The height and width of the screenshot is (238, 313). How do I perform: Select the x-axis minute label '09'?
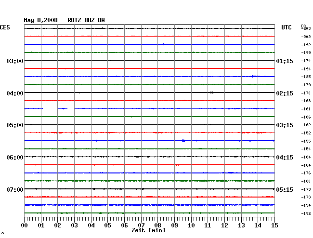tap(174, 225)
